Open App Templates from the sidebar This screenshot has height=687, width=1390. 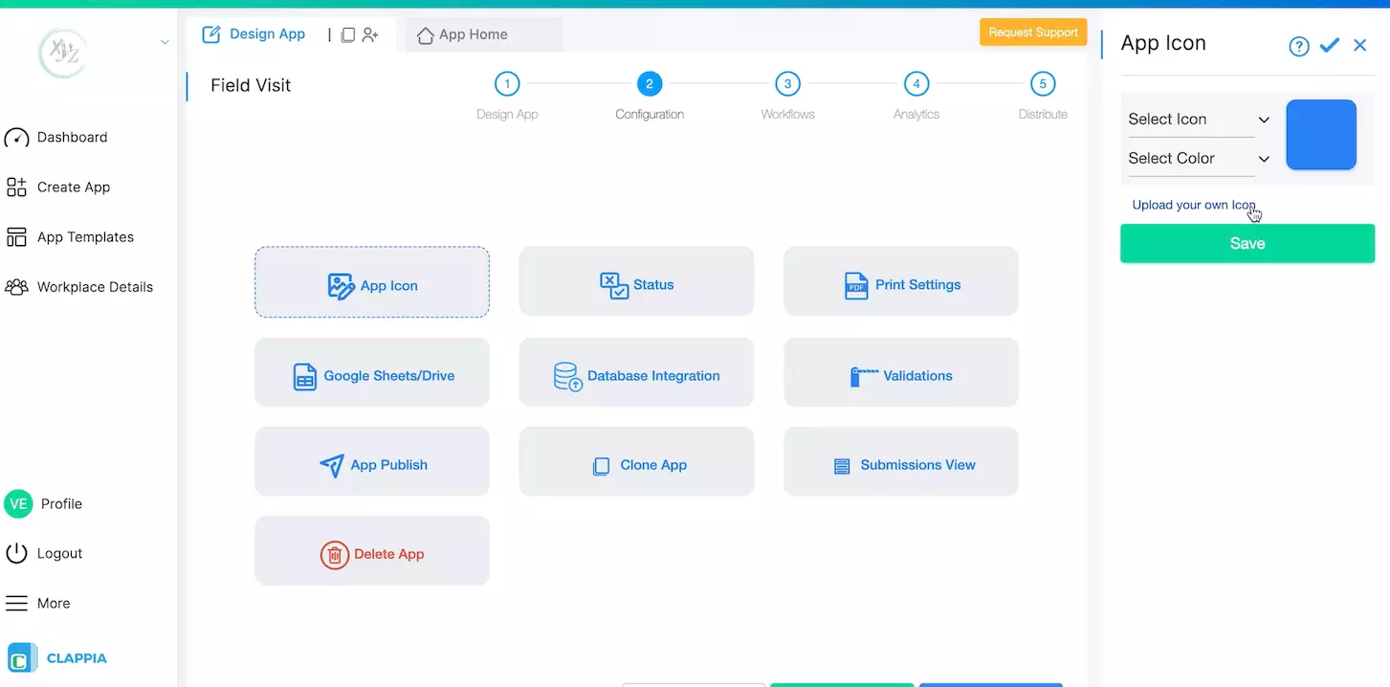pos(84,236)
